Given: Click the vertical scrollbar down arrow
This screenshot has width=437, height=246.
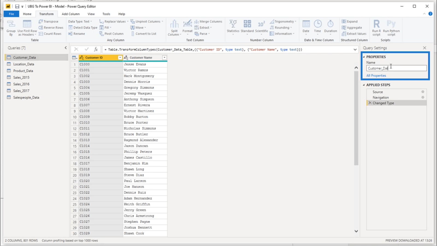Looking at the screenshot, I should (356, 231).
